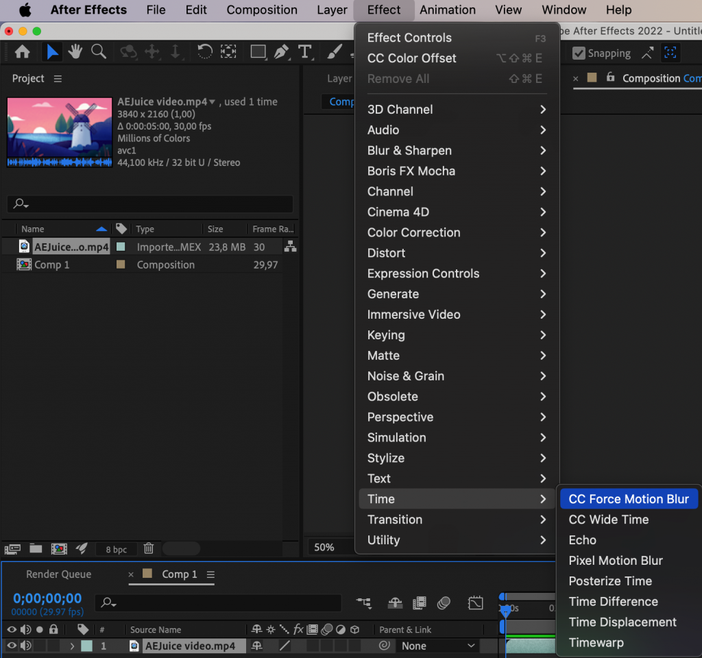The width and height of the screenshot is (702, 658).
Task: Mute audio for AEJuice video.mp4 layer
Action: click(26, 646)
